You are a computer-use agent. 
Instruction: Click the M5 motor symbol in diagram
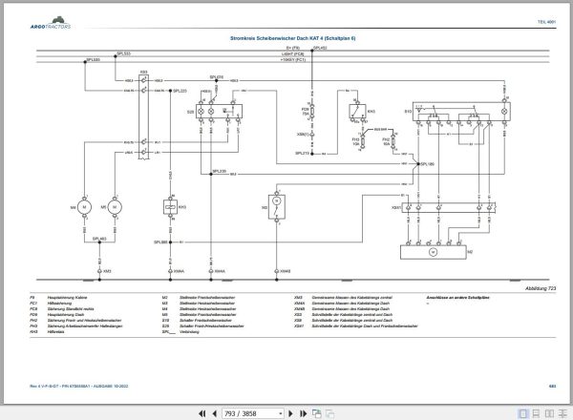point(115,207)
